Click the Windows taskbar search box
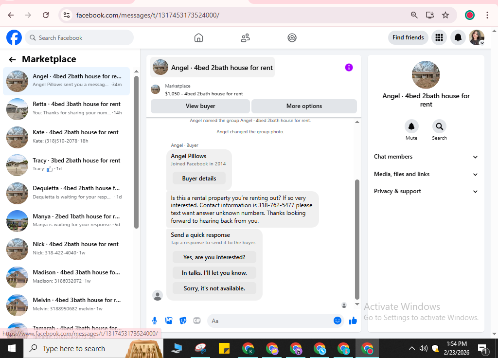 coord(94,348)
